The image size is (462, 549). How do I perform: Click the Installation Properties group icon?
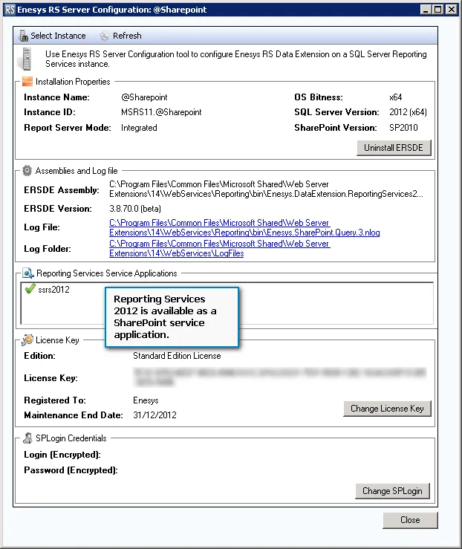tap(27, 82)
